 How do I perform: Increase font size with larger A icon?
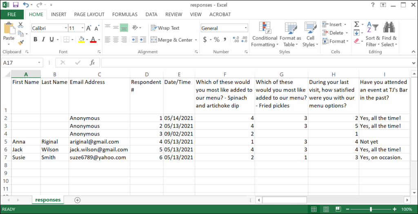(89, 28)
